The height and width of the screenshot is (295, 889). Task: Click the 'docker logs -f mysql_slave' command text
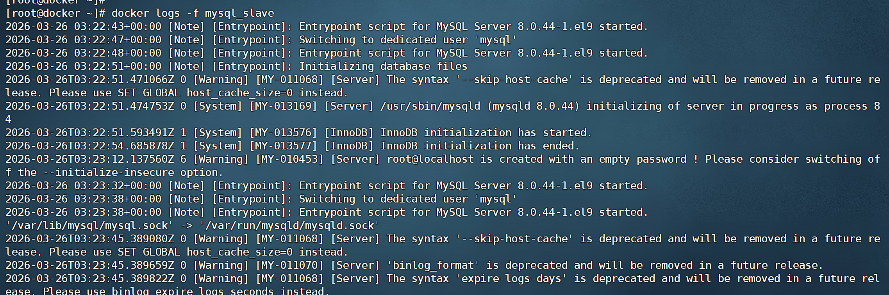[193, 14]
